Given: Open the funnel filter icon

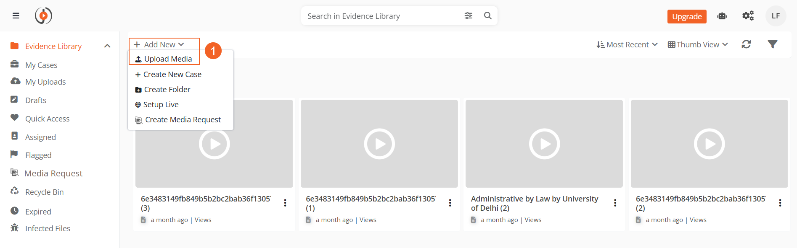Looking at the screenshot, I should (x=772, y=44).
